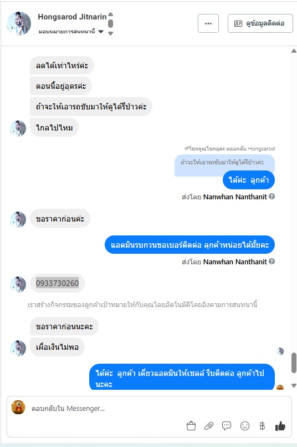The height and width of the screenshot is (447, 297).
Task: Open the three-dots more options button
Action: click(x=208, y=23)
